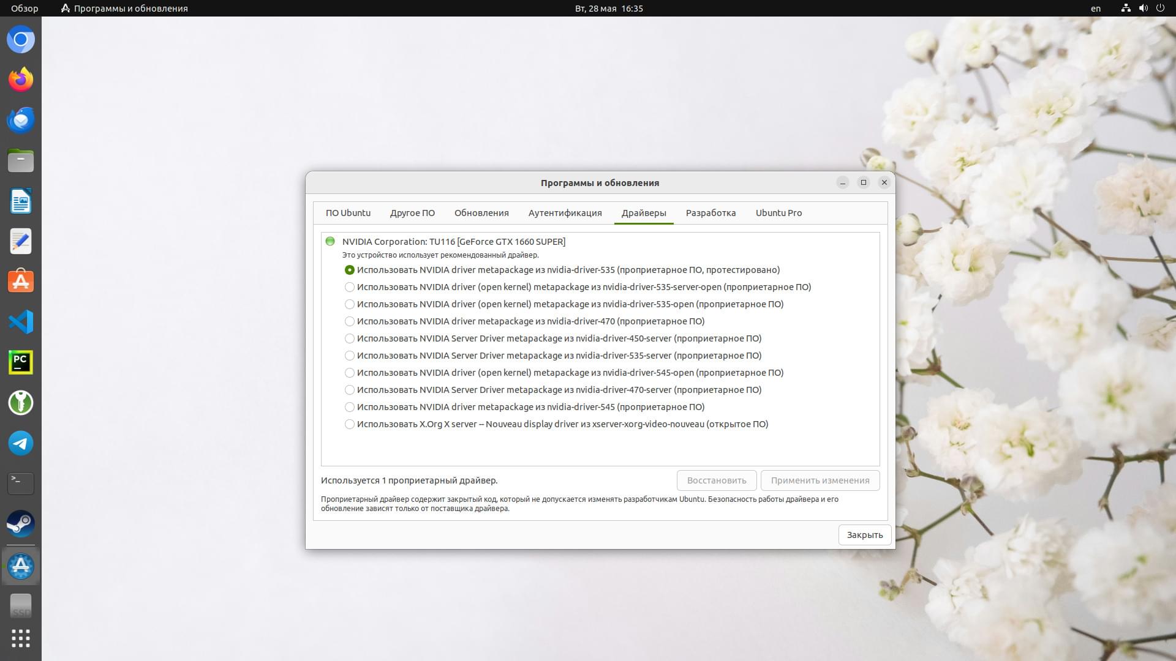Open the KeePassXC password manager

tap(21, 403)
